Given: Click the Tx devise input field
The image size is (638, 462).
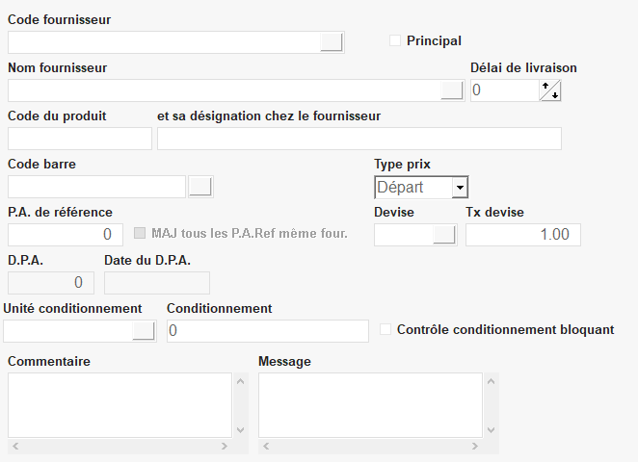Looking at the screenshot, I should [x=522, y=235].
